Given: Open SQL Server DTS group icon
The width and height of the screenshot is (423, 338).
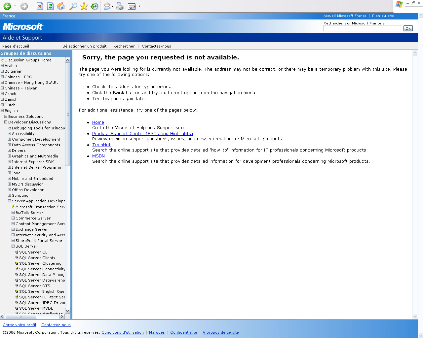Looking at the screenshot, I should tap(17, 286).
